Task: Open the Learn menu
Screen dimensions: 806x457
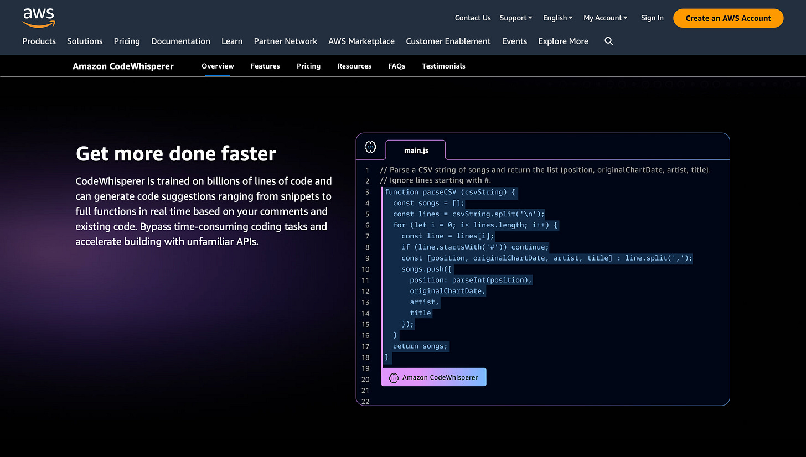Action: (232, 41)
